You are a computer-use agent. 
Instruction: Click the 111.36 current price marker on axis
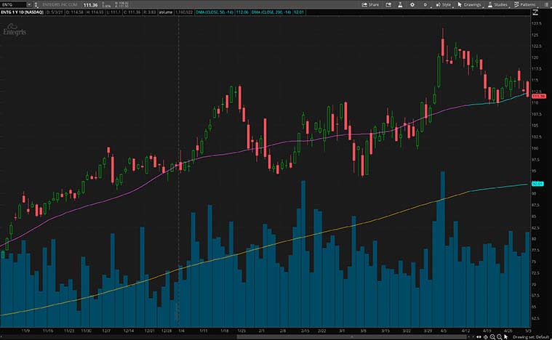coord(539,97)
